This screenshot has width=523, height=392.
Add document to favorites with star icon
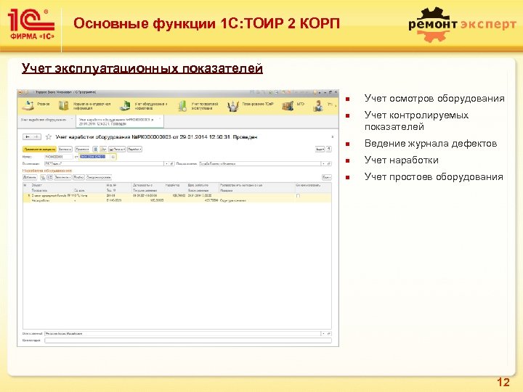tap(49, 136)
